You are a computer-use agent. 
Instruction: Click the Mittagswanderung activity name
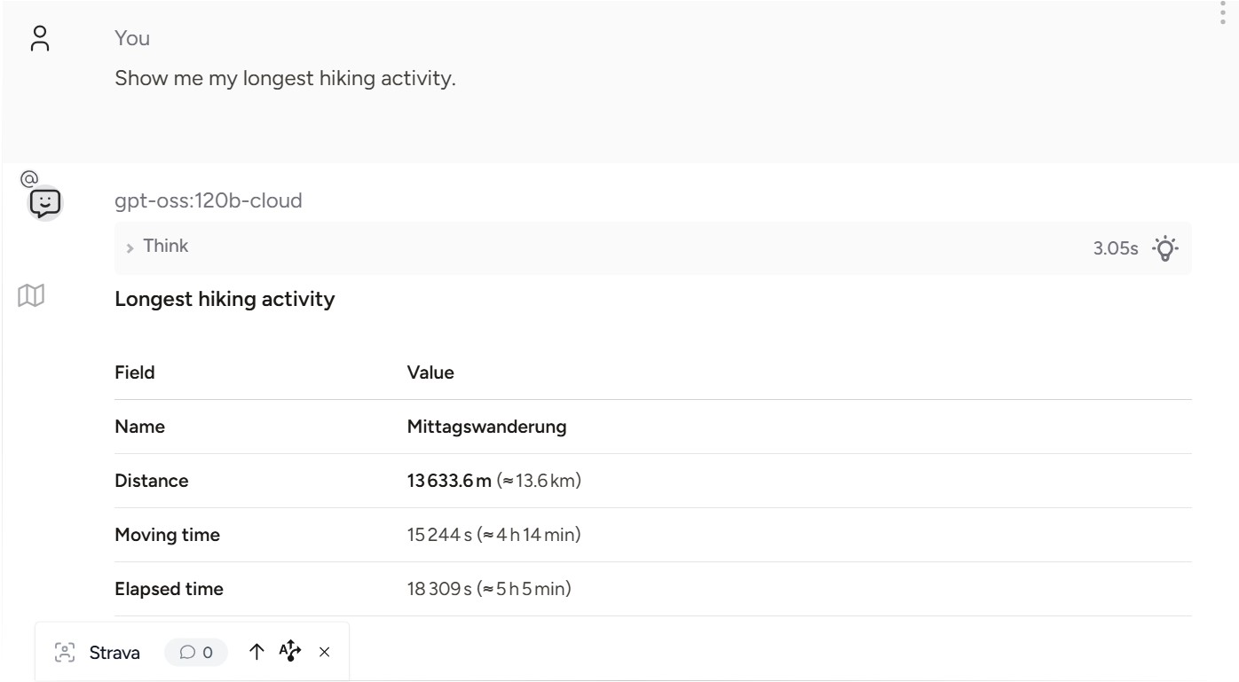486,427
